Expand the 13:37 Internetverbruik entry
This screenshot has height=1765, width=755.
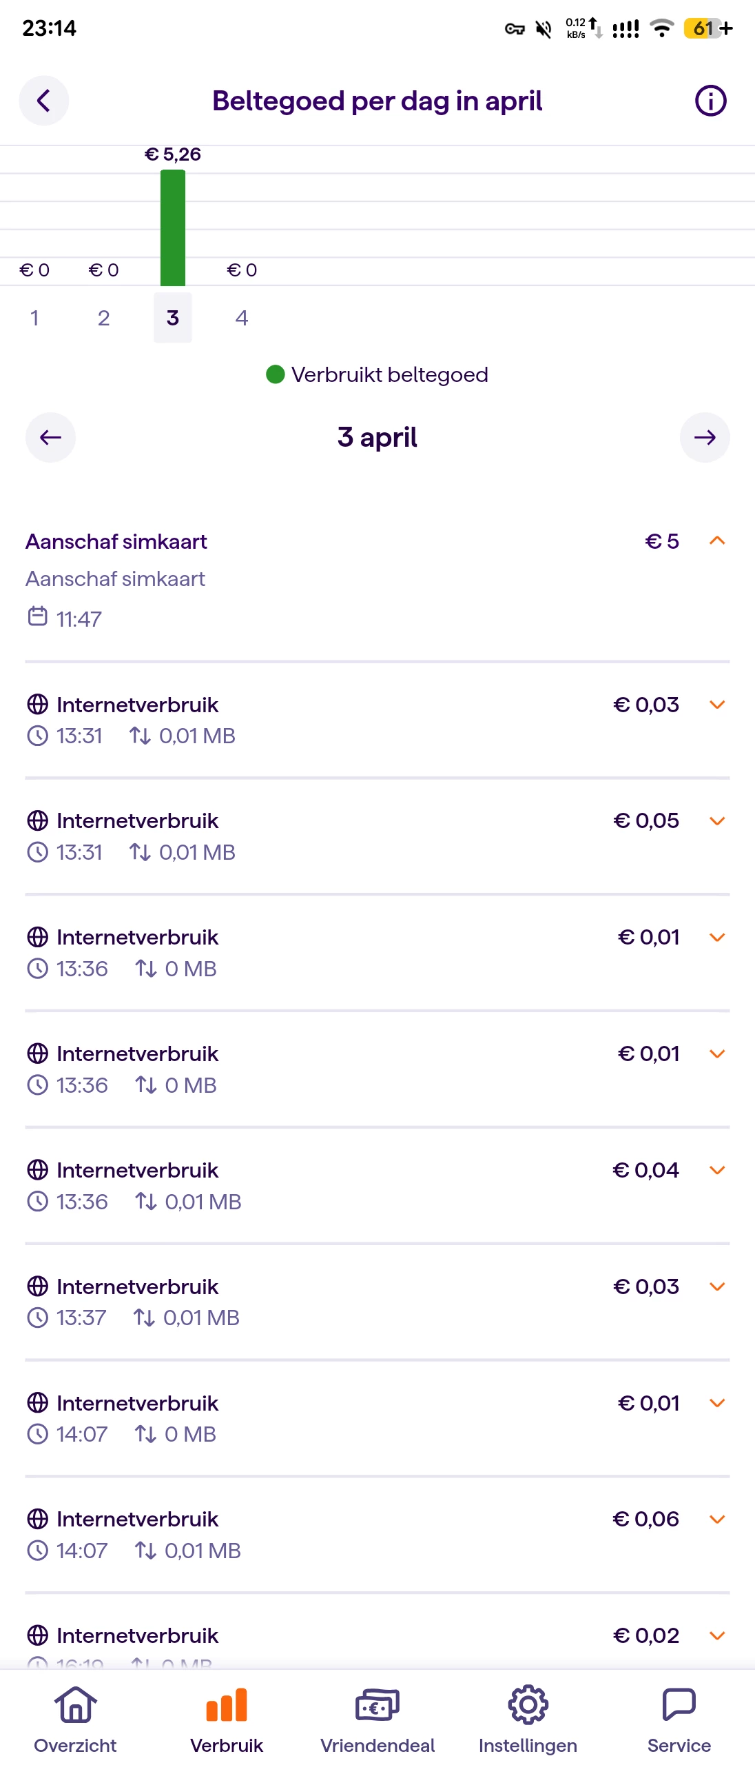[x=717, y=1287]
